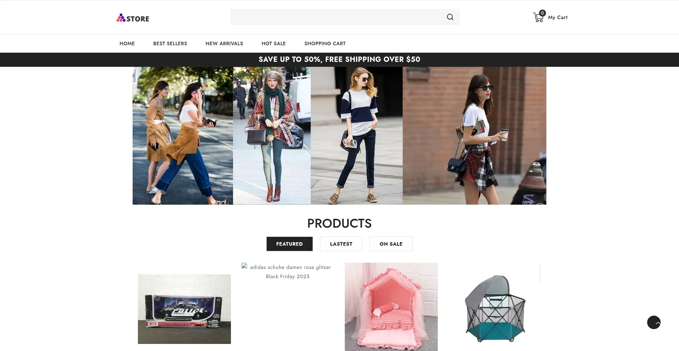The image size is (679, 351).
Task: Open the My Cart link
Action: click(557, 17)
